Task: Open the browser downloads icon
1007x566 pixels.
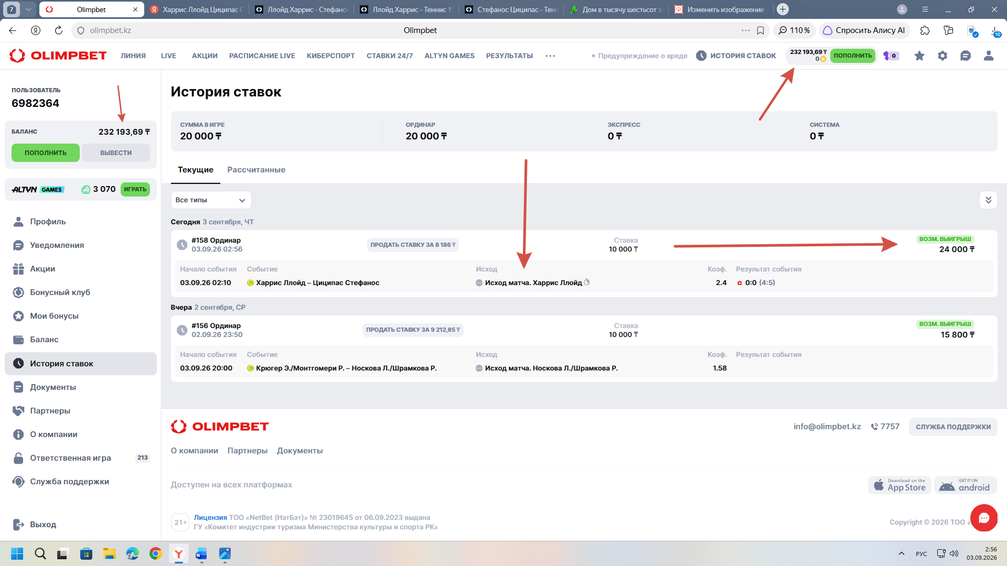Action: tap(995, 31)
